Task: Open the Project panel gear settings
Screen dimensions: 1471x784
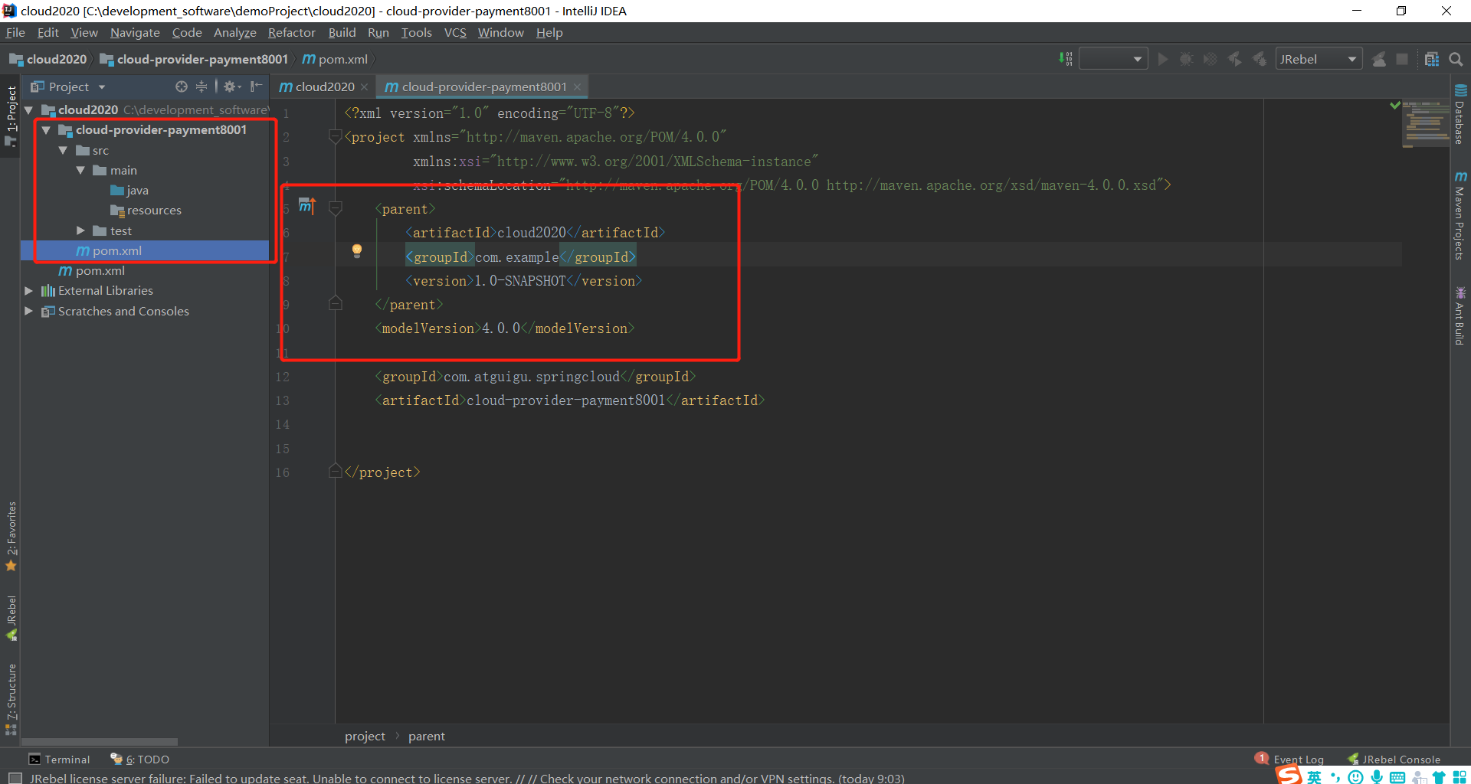Action: (231, 87)
